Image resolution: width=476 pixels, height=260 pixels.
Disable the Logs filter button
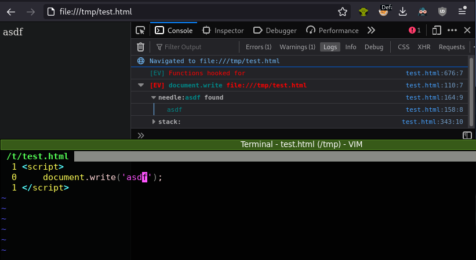pyautogui.click(x=330, y=47)
